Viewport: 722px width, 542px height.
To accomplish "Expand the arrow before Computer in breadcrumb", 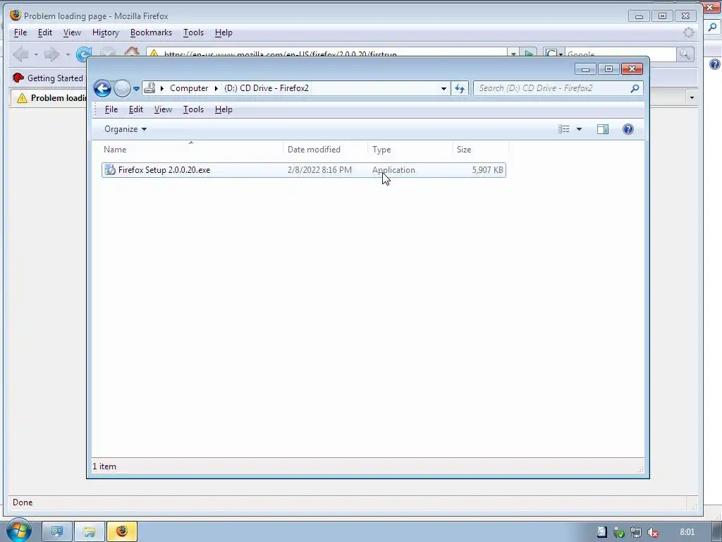I will (162, 88).
